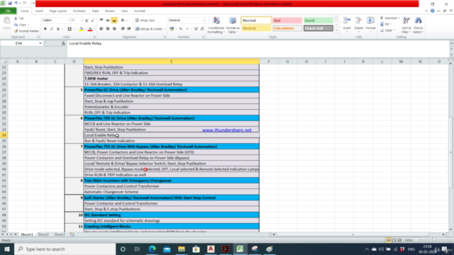Screen dimensions: 454x255
Task: Click the Windows Start button
Action: coord(7,249)
